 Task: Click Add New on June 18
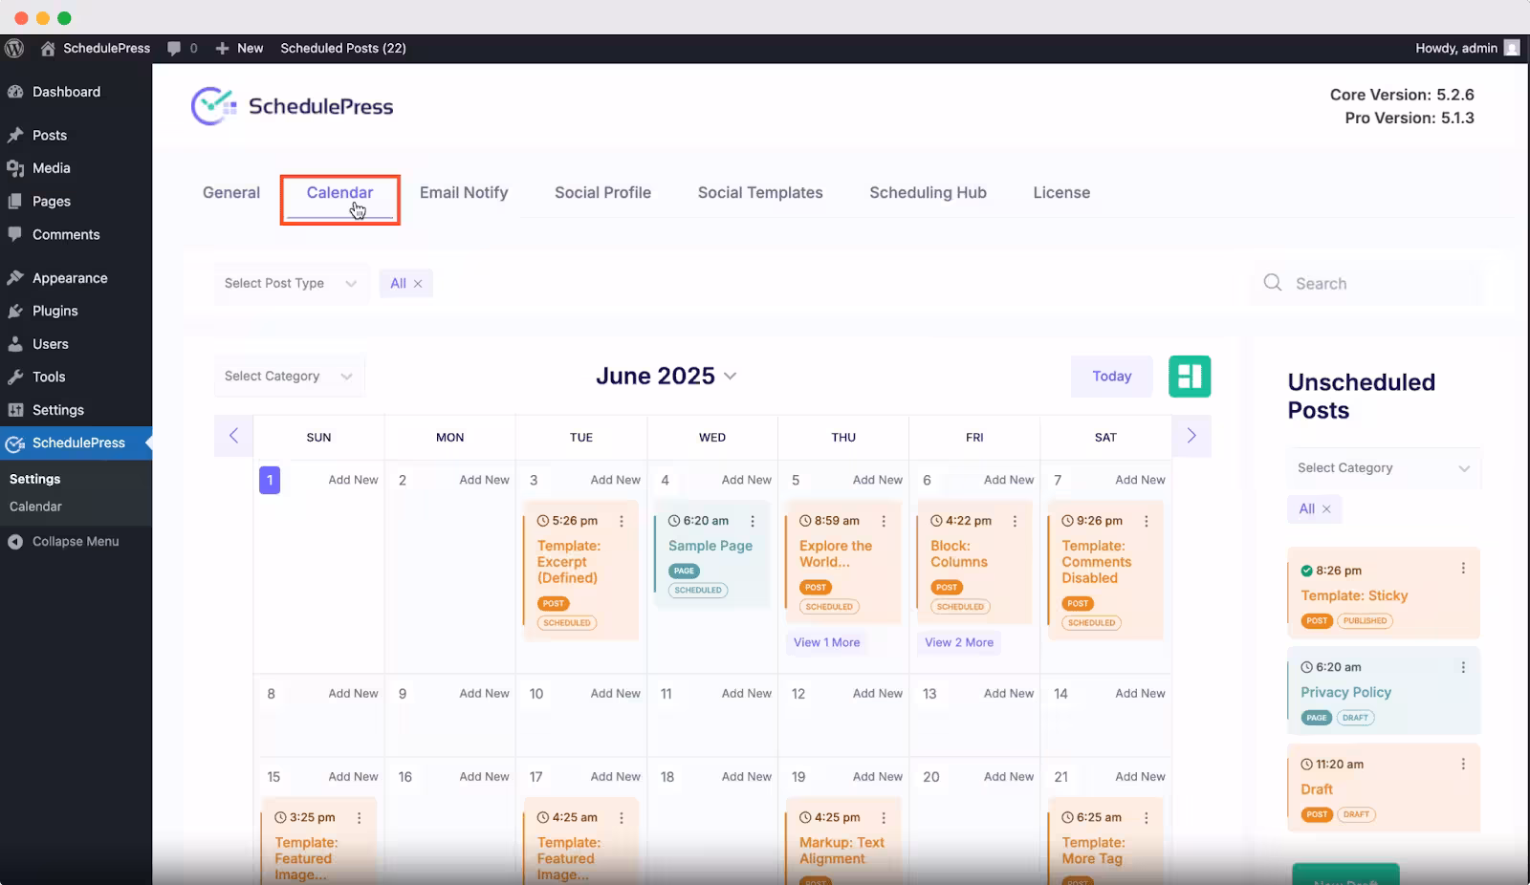click(x=746, y=777)
